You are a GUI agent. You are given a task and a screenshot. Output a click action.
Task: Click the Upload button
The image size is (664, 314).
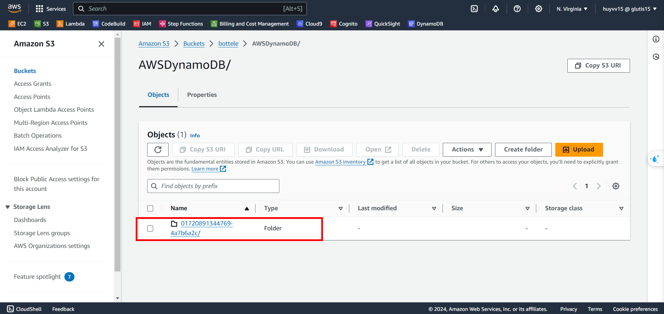pos(579,150)
